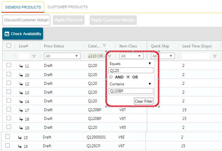
Task: Open the Item Class All dropdown
Action: click(131, 56)
